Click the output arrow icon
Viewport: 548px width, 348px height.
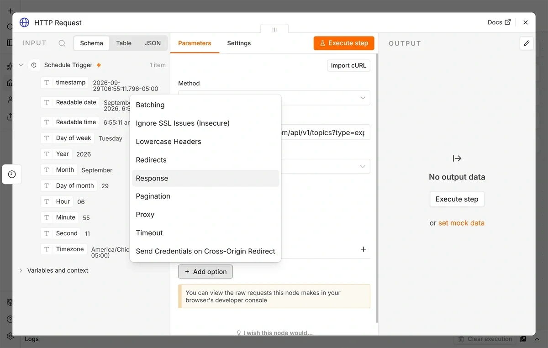(x=457, y=158)
